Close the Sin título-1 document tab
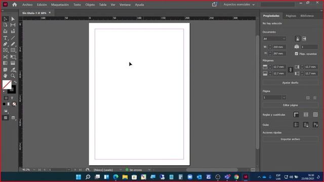The width and height of the screenshot is (324, 182). [x=50, y=13]
